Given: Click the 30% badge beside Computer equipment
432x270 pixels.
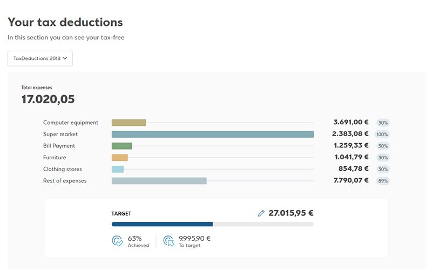Looking at the screenshot, I should [x=383, y=123].
